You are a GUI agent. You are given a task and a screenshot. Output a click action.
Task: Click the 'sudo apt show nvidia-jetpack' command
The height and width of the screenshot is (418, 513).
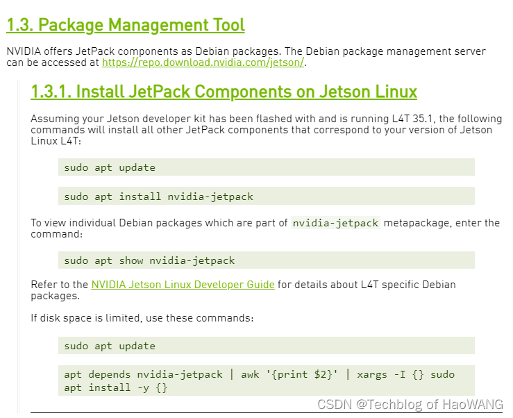[267, 260]
